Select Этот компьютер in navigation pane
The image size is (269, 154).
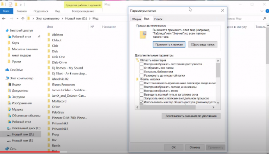click(19, 78)
